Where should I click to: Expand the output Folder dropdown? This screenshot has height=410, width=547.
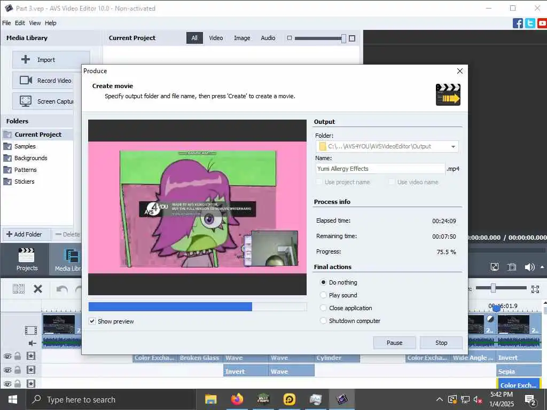point(453,146)
